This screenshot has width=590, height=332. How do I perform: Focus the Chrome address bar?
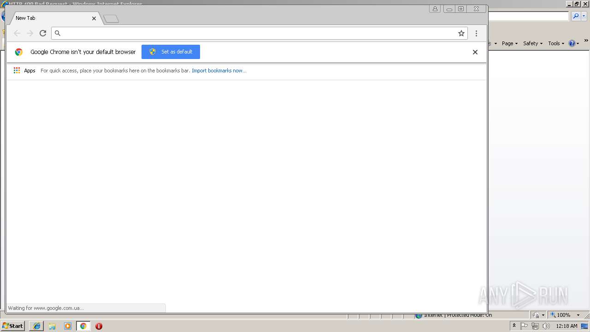[259, 33]
